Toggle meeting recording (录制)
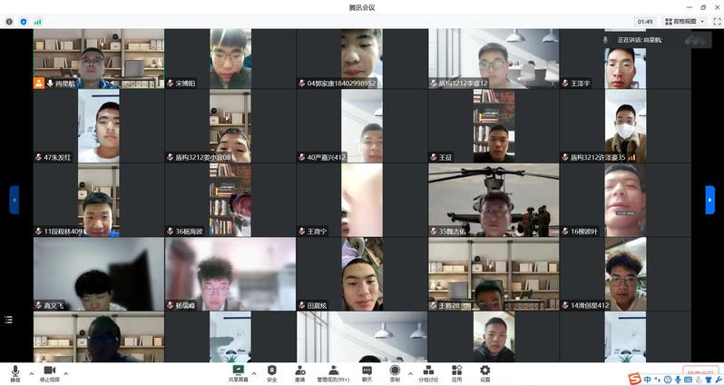Viewport: 724px width, 386px height. 395,372
